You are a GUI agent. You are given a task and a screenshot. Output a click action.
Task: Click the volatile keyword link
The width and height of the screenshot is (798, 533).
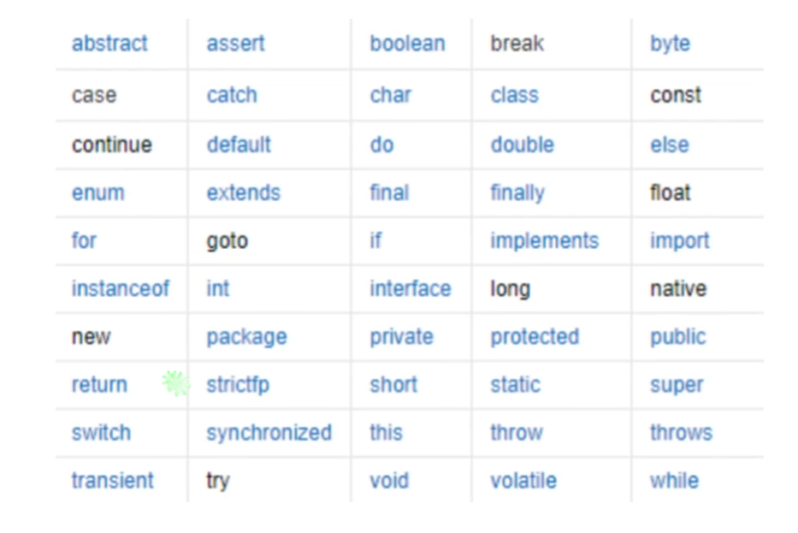(x=523, y=481)
